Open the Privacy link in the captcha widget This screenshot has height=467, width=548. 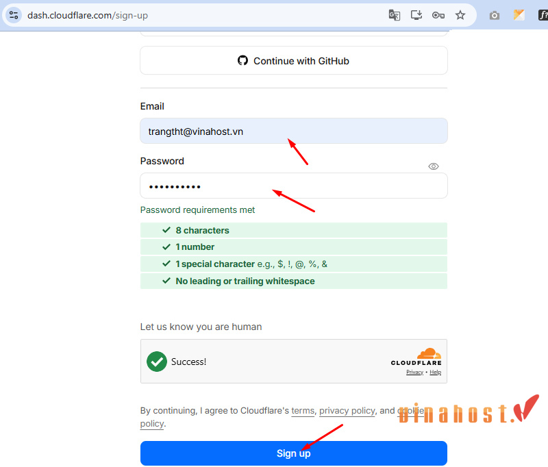click(414, 373)
